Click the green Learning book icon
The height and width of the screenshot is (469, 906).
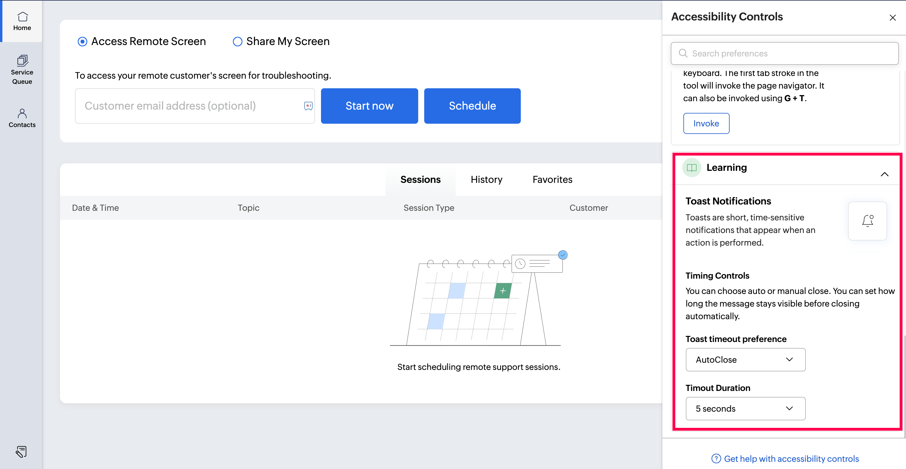point(691,168)
